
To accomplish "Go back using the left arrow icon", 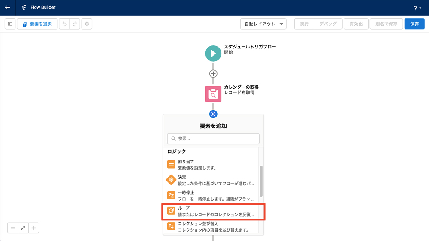I will click(7, 8).
